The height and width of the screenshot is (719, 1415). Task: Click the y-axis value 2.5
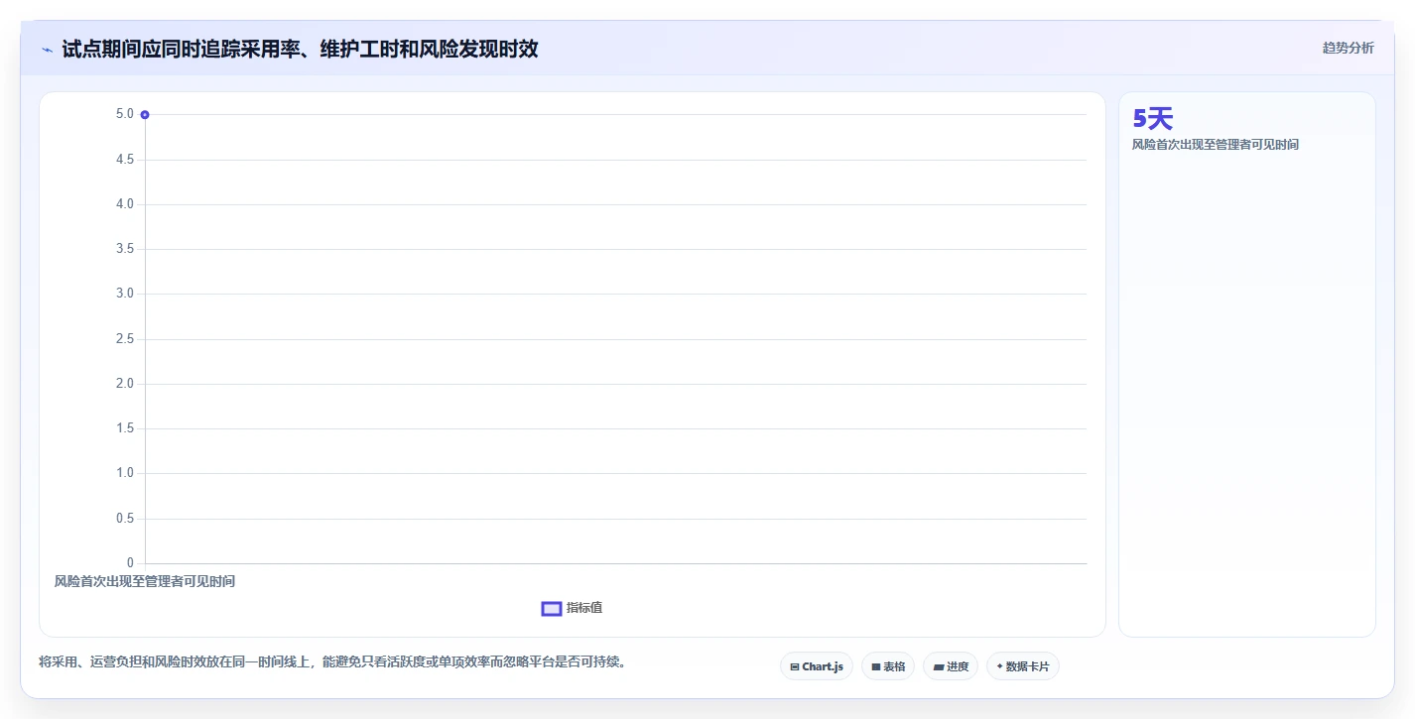point(125,339)
